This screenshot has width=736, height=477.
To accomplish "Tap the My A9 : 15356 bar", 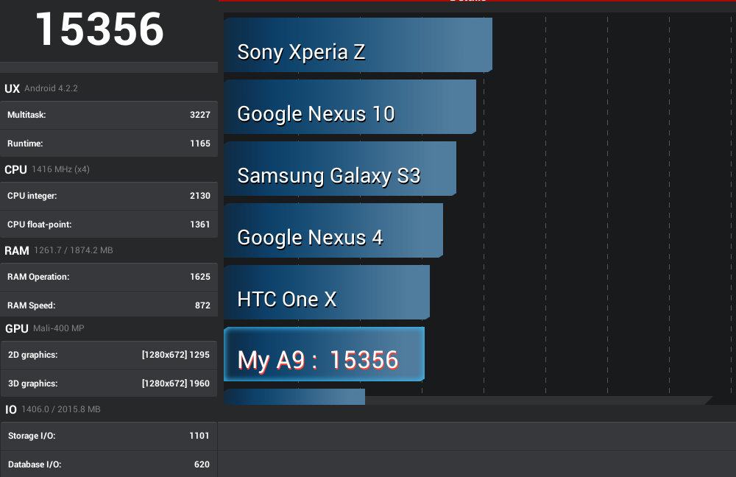I will (x=324, y=354).
